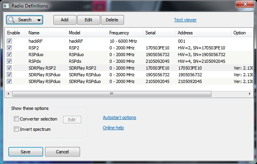Click the horizontal scrollbar right arrow
This screenshot has height=164, width=257.
tap(250, 94)
